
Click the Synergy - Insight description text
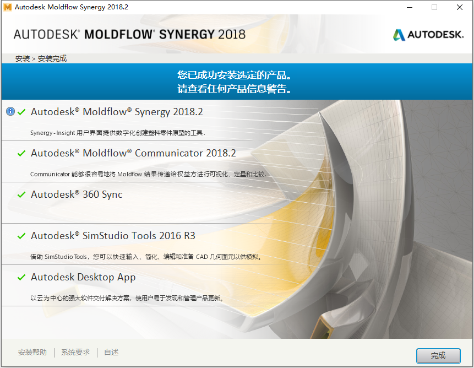(118, 133)
